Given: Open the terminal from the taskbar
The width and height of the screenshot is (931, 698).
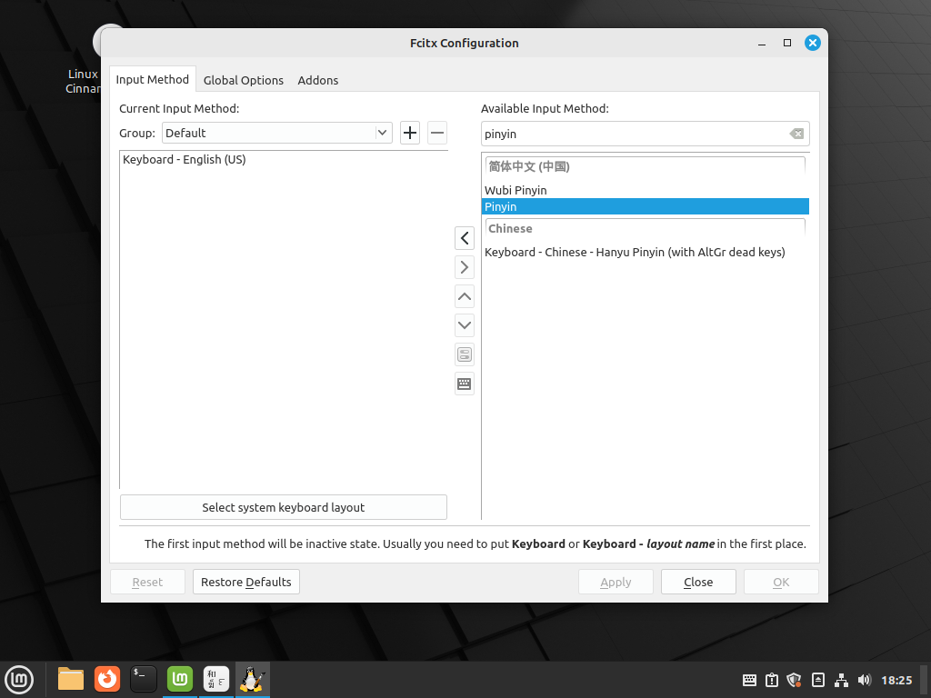Looking at the screenshot, I should coord(144,679).
